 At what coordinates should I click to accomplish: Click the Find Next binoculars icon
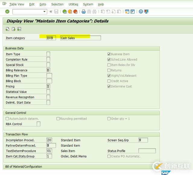tap(94, 12)
